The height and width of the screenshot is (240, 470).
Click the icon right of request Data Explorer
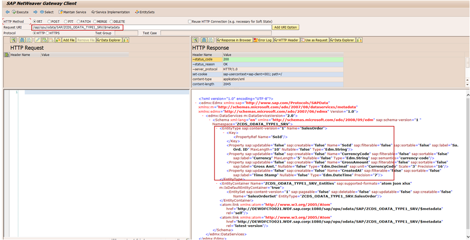click(126, 40)
